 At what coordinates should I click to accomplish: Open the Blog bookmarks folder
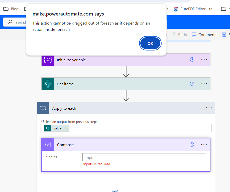click(x=11, y=9)
